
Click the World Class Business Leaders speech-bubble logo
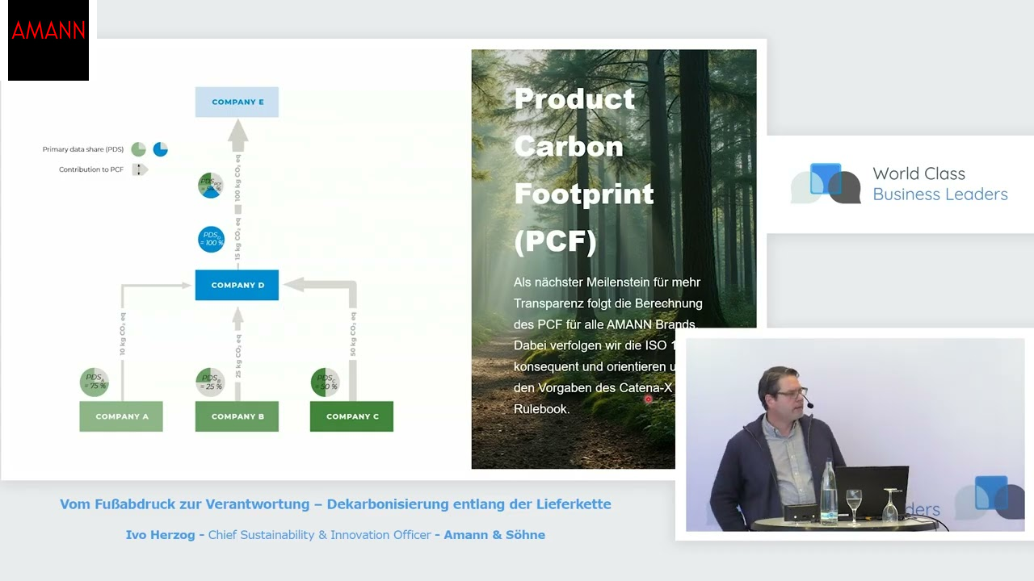point(826,184)
